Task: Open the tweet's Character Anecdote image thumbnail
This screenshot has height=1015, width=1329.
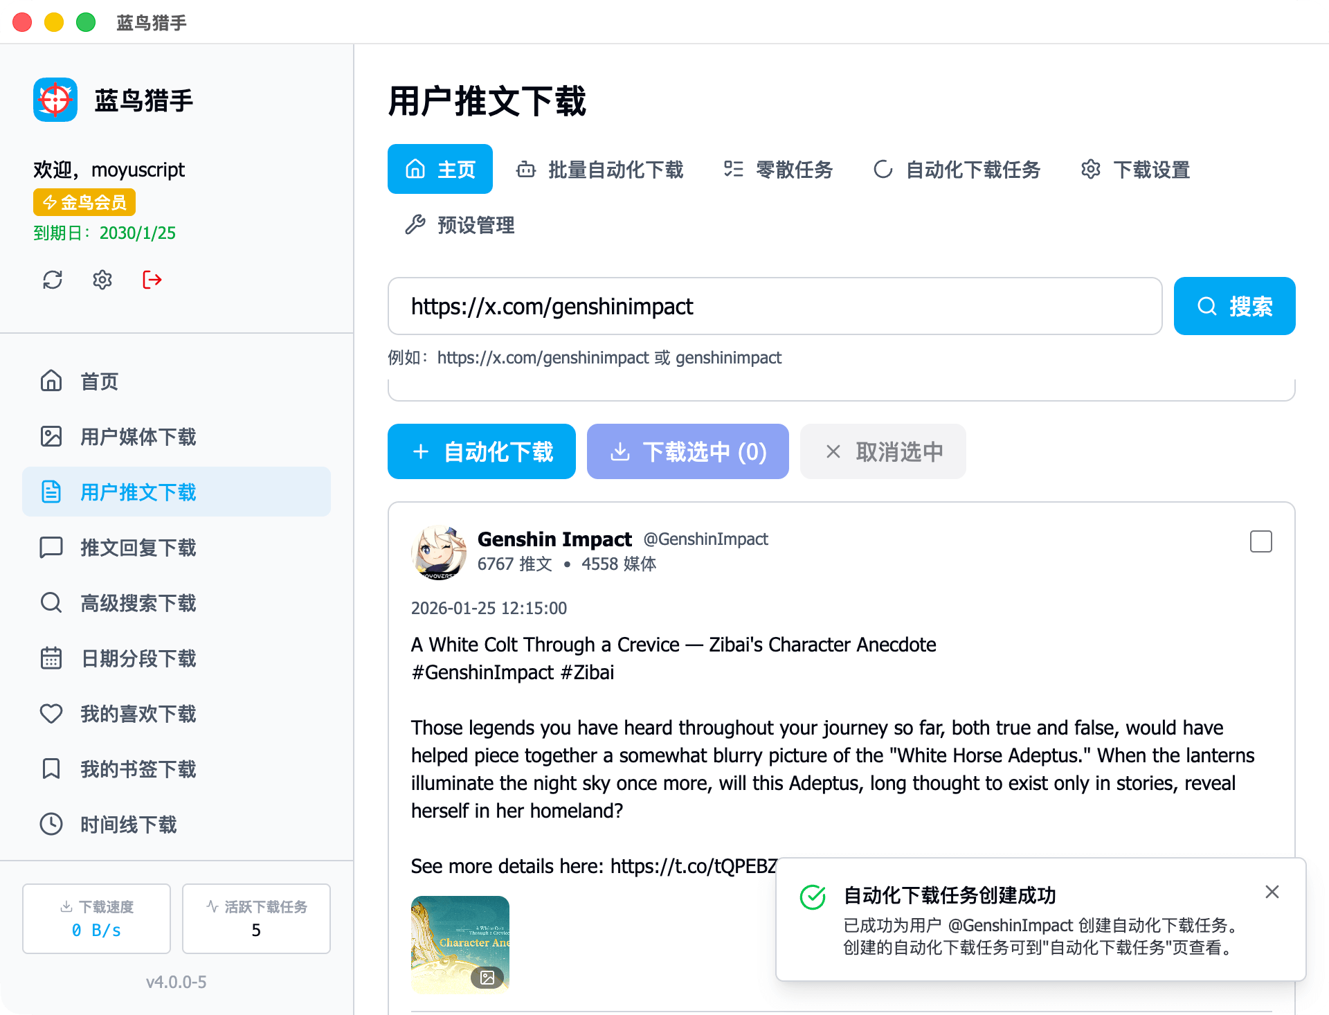Action: 460,944
